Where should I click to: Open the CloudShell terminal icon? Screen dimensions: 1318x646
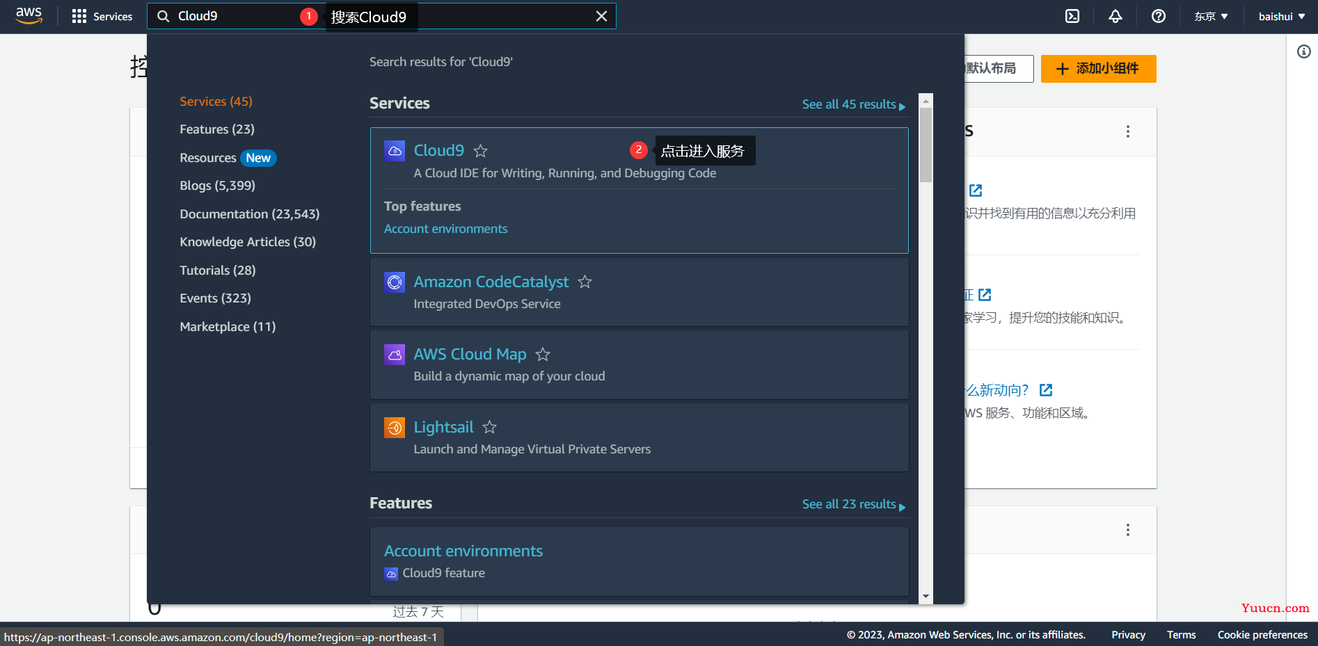click(1072, 16)
